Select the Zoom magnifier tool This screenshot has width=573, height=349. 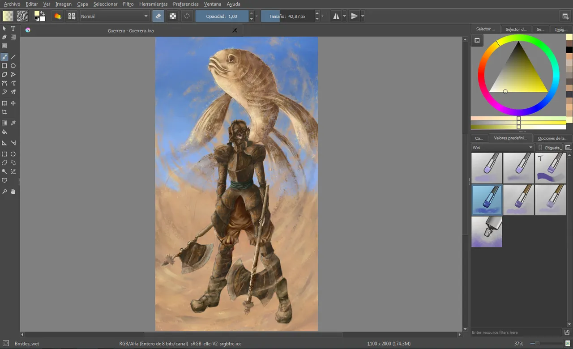pyautogui.click(x=4, y=192)
